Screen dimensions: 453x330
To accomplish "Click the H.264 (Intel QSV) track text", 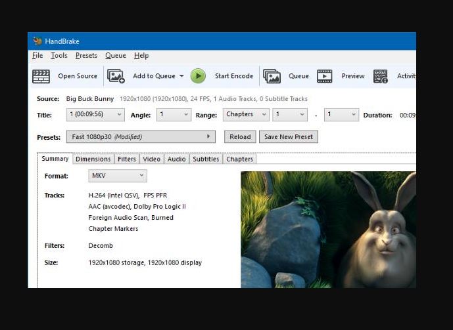I will coord(128,196).
